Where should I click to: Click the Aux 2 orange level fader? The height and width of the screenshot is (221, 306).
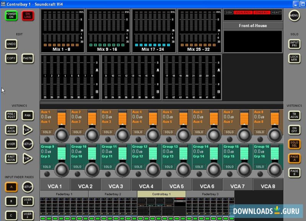(x=92, y=118)
